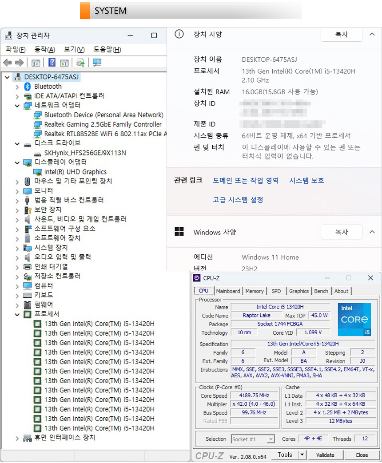This screenshot has width=382, height=463.
Task: Open the Socket #1 selection combo box
Action: [x=253, y=439]
